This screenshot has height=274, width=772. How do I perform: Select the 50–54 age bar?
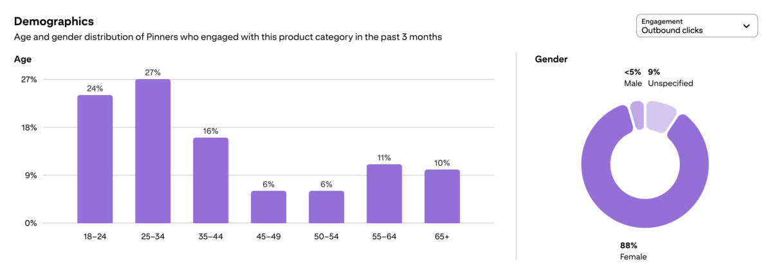(326, 207)
